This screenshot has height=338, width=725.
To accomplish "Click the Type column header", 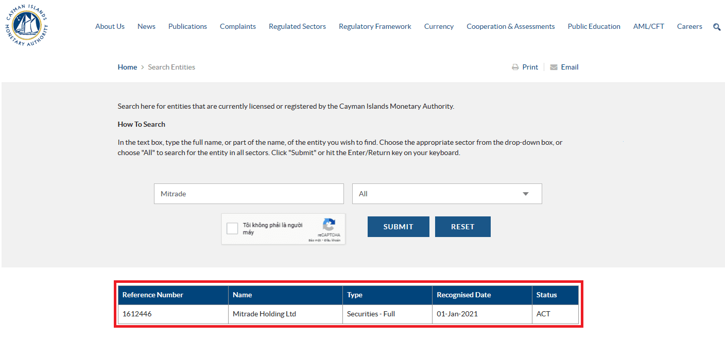I will pyautogui.click(x=387, y=295).
